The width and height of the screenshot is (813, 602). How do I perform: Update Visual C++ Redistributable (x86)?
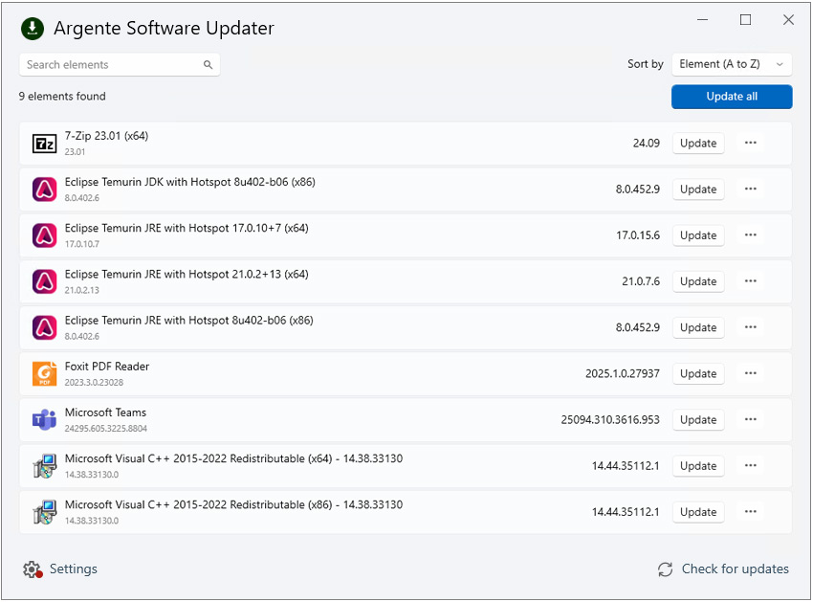[698, 512]
